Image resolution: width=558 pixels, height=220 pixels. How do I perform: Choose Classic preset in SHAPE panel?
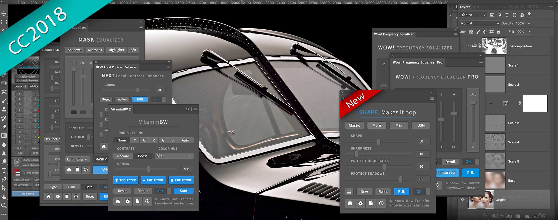pyautogui.click(x=354, y=125)
